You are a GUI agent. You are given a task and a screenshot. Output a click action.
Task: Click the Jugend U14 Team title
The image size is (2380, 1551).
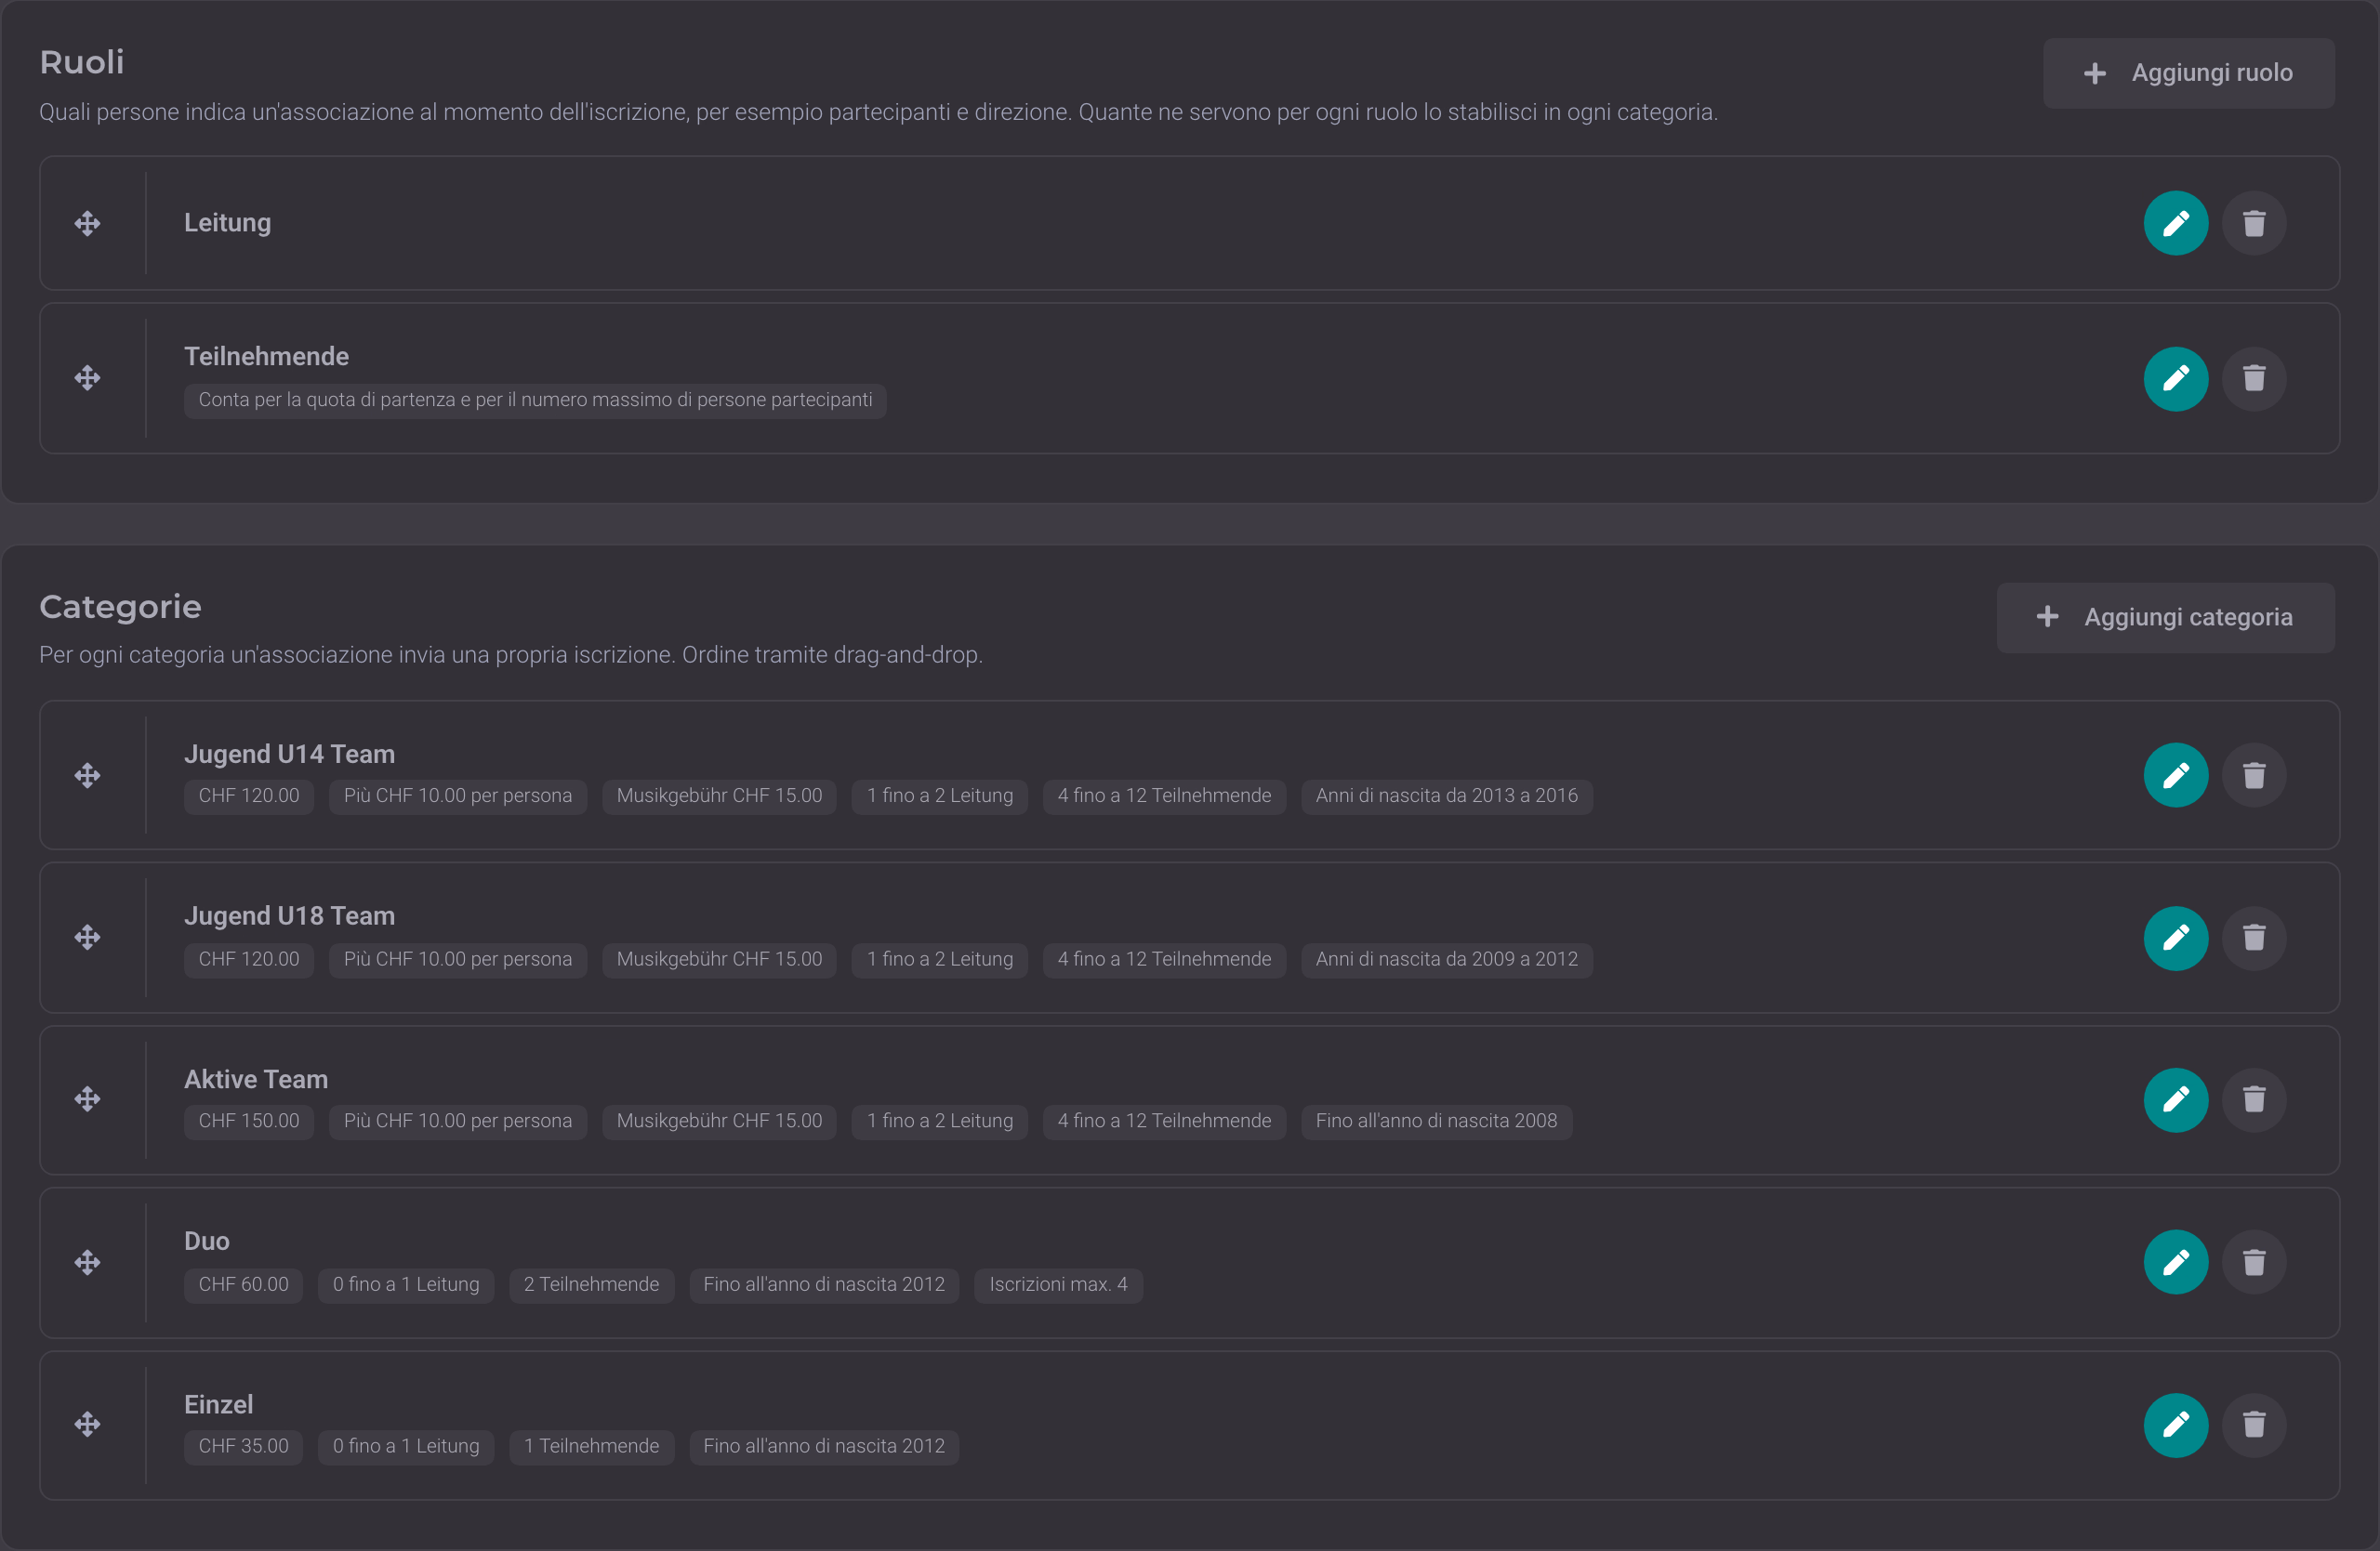coord(289,755)
